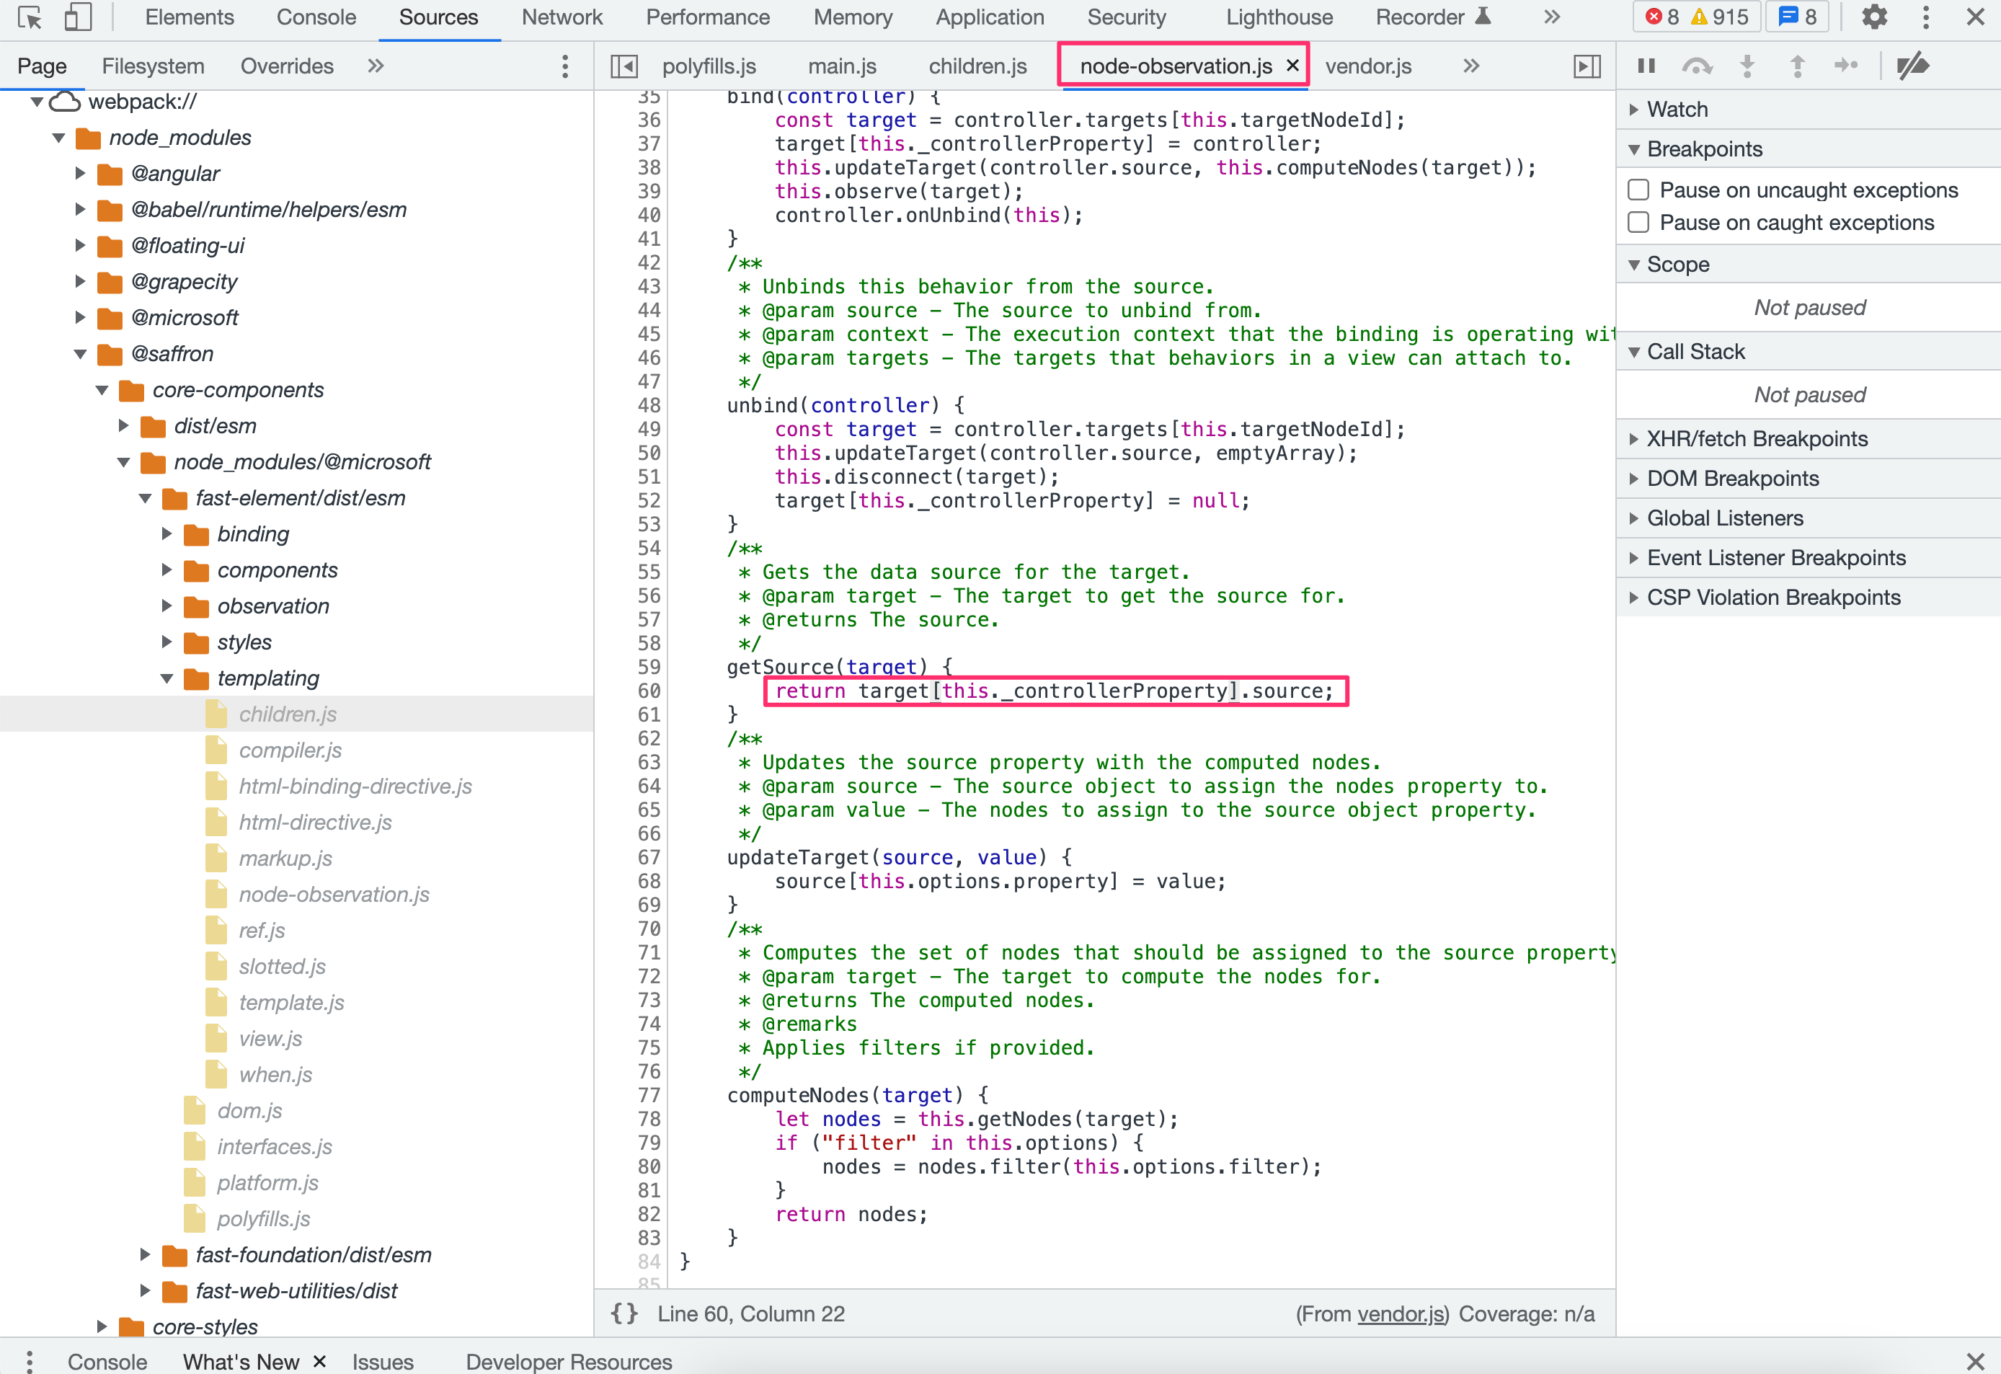Close the bottom drawer panel

(1975, 1361)
